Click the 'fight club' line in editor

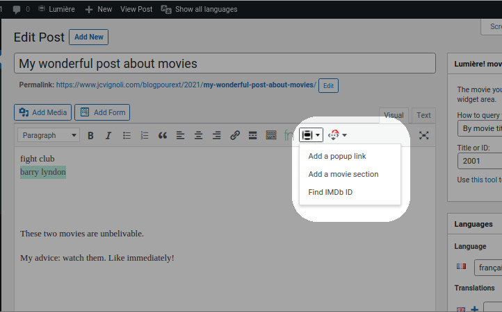pyautogui.click(x=38, y=159)
